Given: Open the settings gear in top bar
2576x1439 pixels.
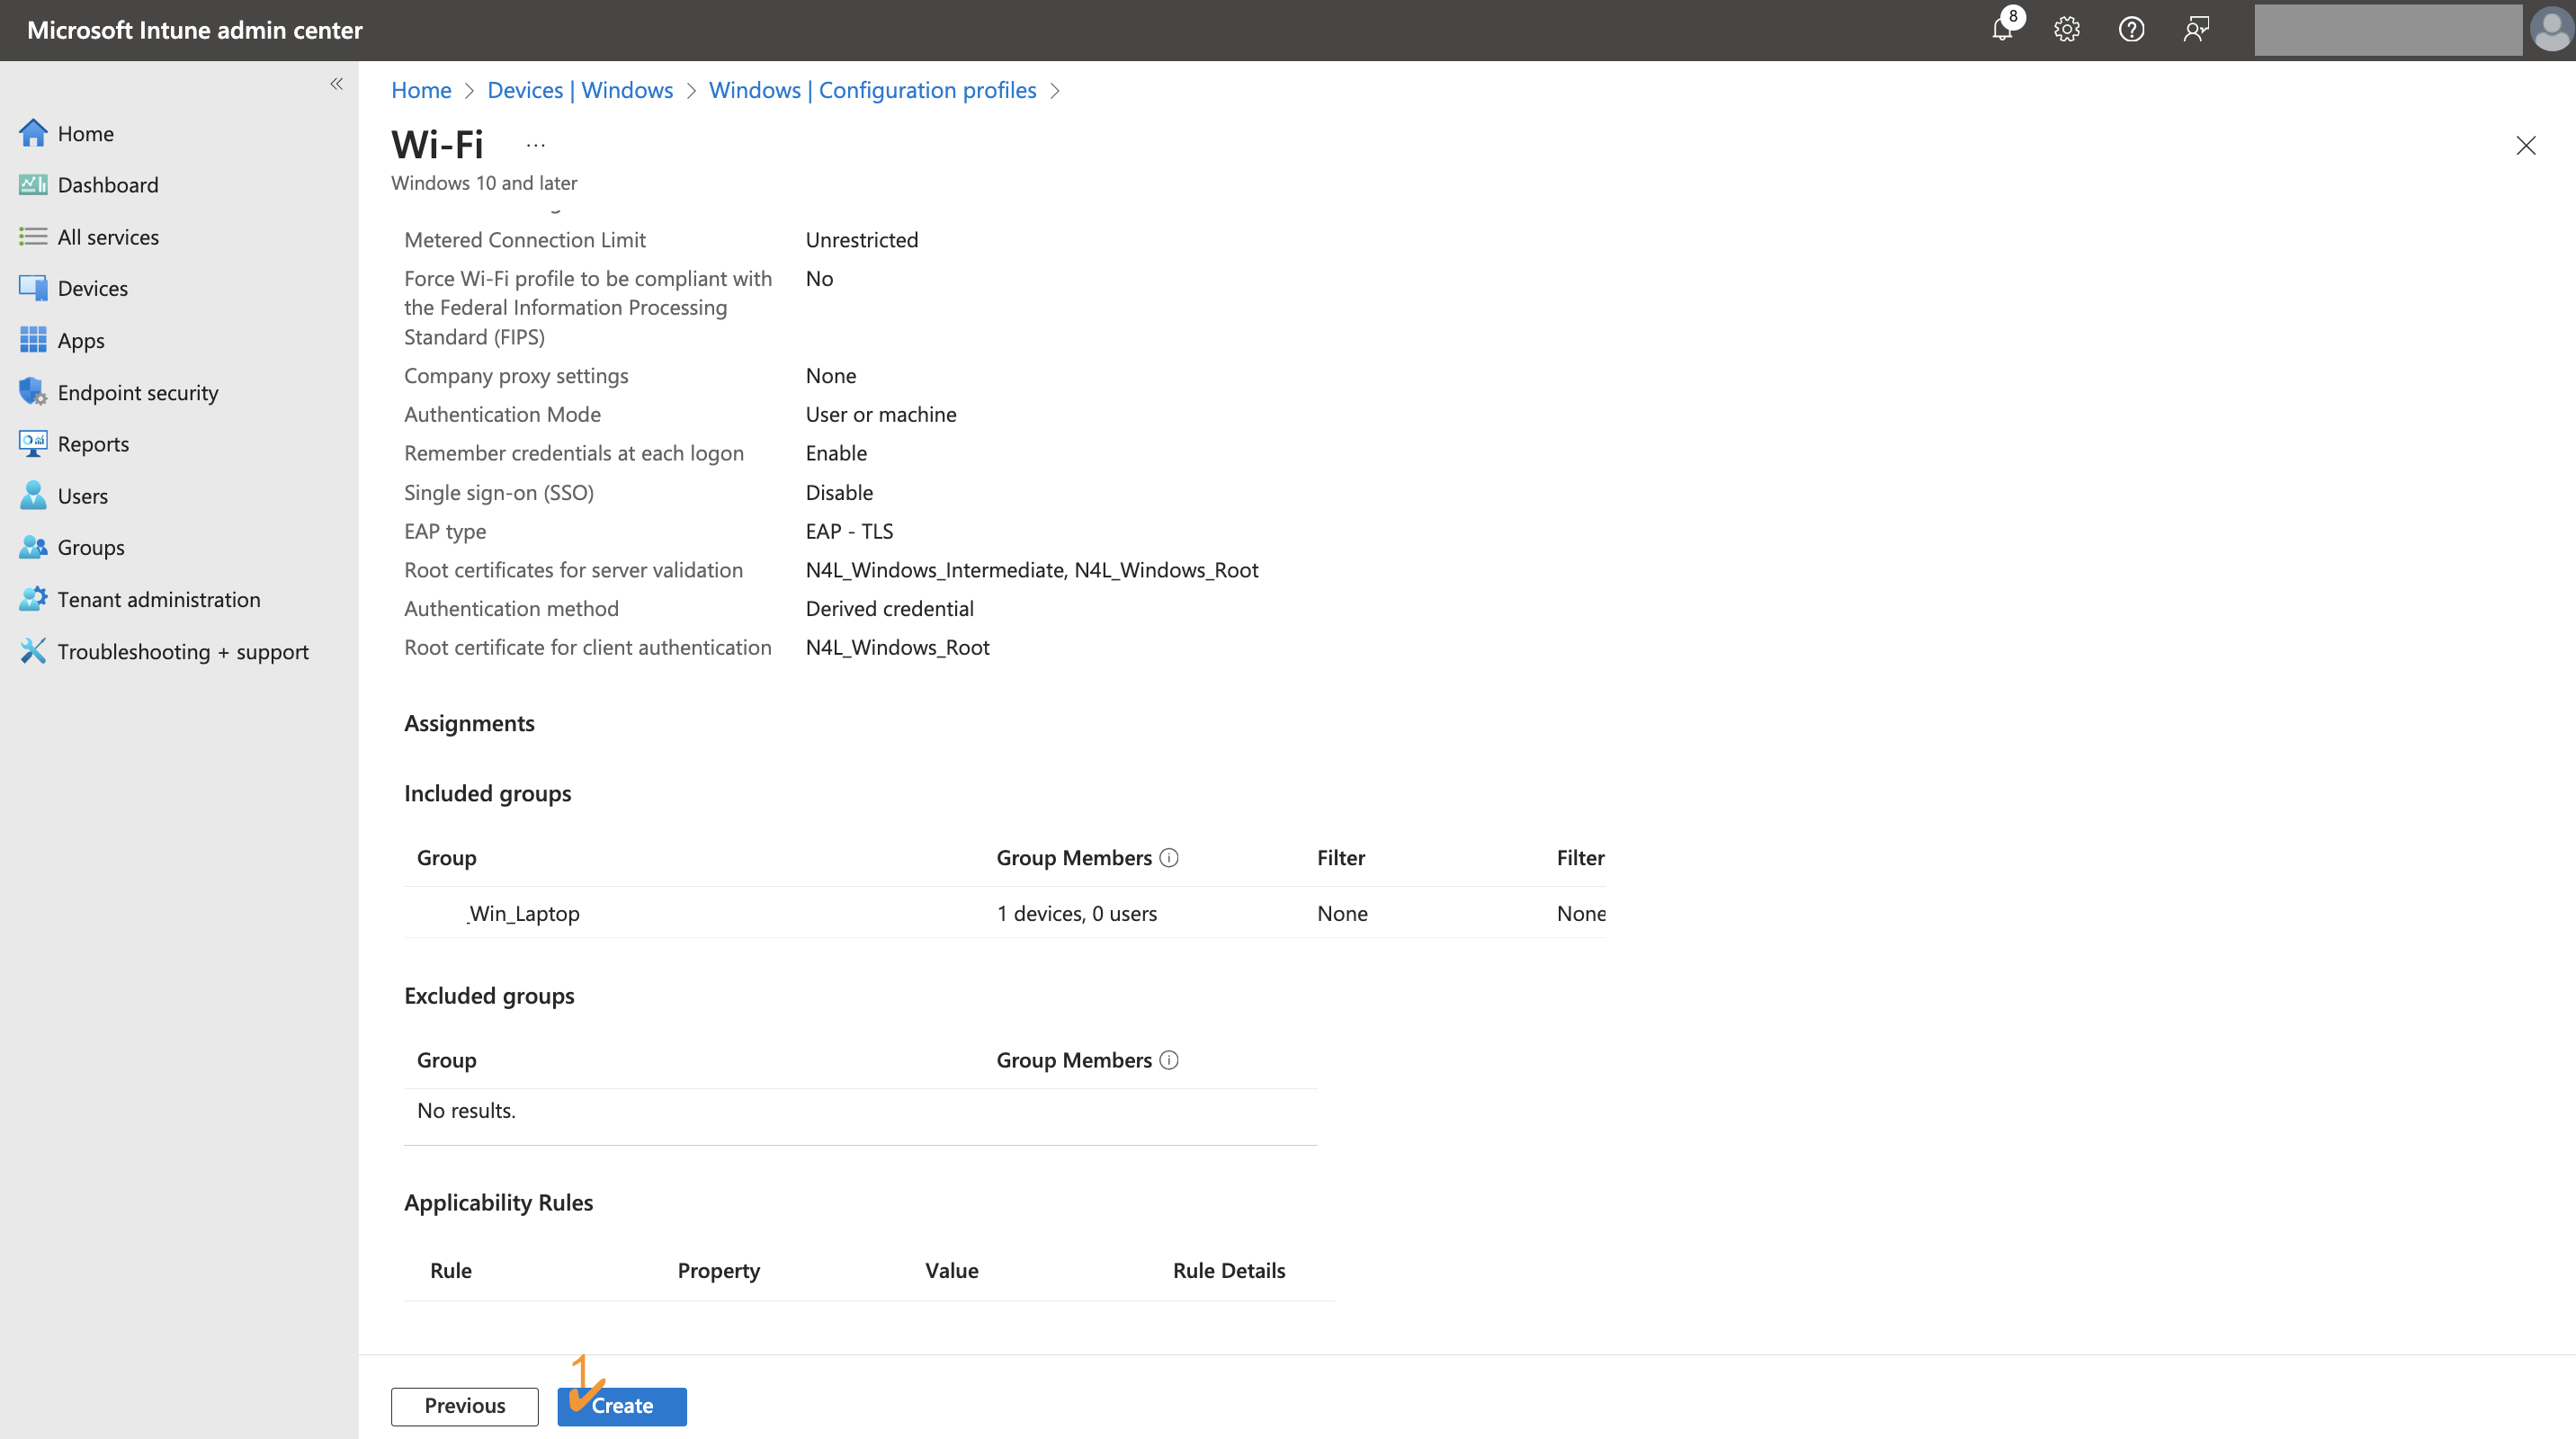Looking at the screenshot, I should 2066,29.
